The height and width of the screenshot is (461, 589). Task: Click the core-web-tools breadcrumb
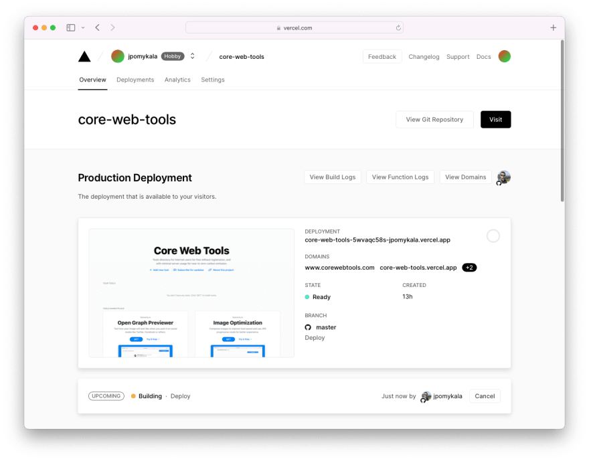click(x=242, y=57)
